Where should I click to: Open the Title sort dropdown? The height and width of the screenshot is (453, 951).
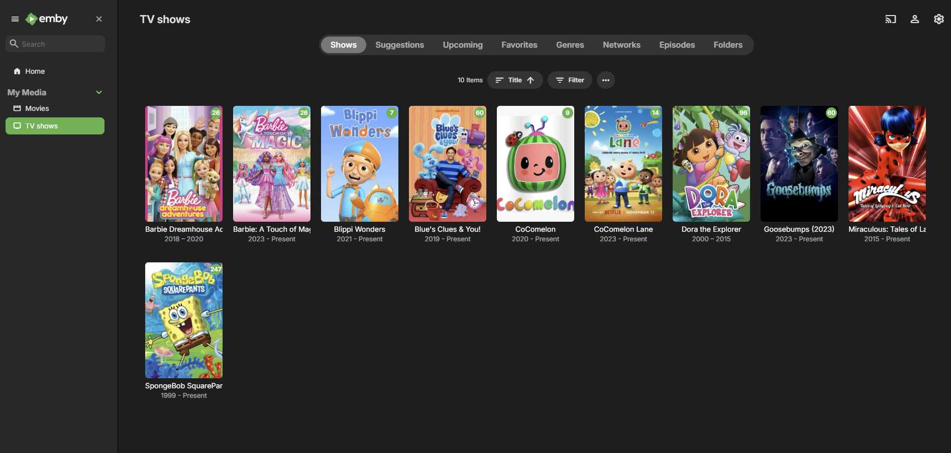pos(515,80)
